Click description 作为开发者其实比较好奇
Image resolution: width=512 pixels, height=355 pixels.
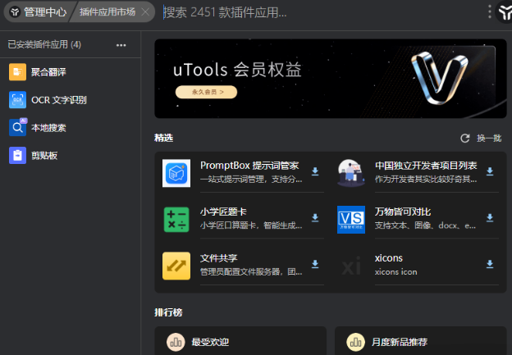pos(426,179)
